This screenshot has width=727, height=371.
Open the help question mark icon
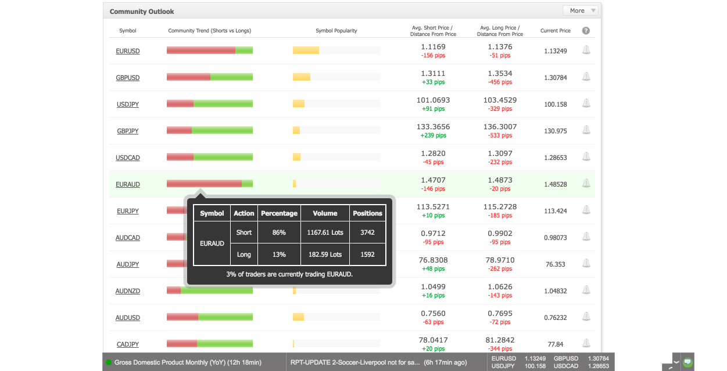[586, 31]
